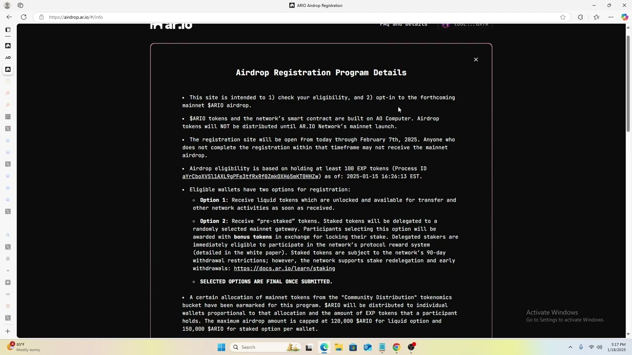Open the weather widget 85°F Mostly sunny

click(23, 347)
